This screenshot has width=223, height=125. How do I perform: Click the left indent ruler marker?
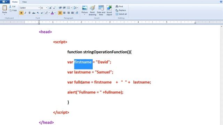pyautogui.click(x=39, y=22)
